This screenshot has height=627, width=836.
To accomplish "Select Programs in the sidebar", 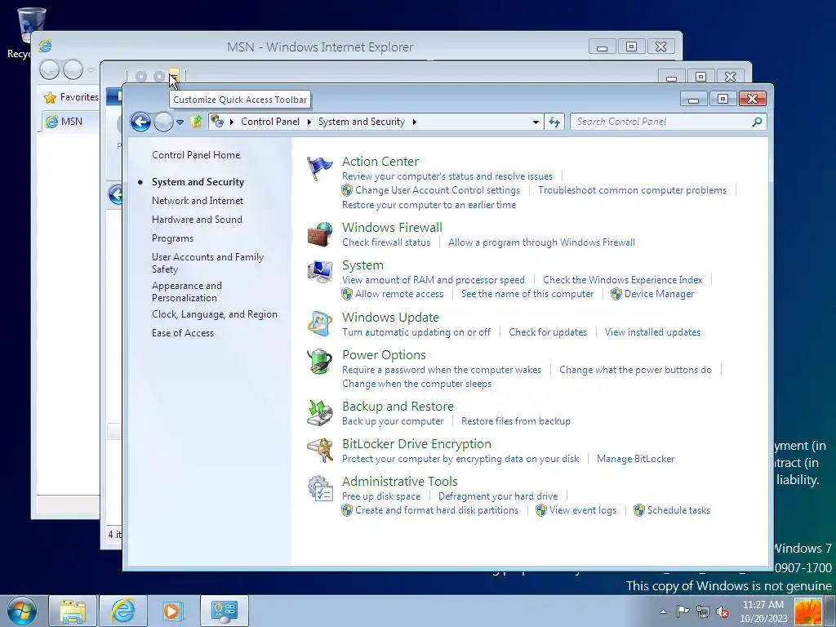I will 172,238.
